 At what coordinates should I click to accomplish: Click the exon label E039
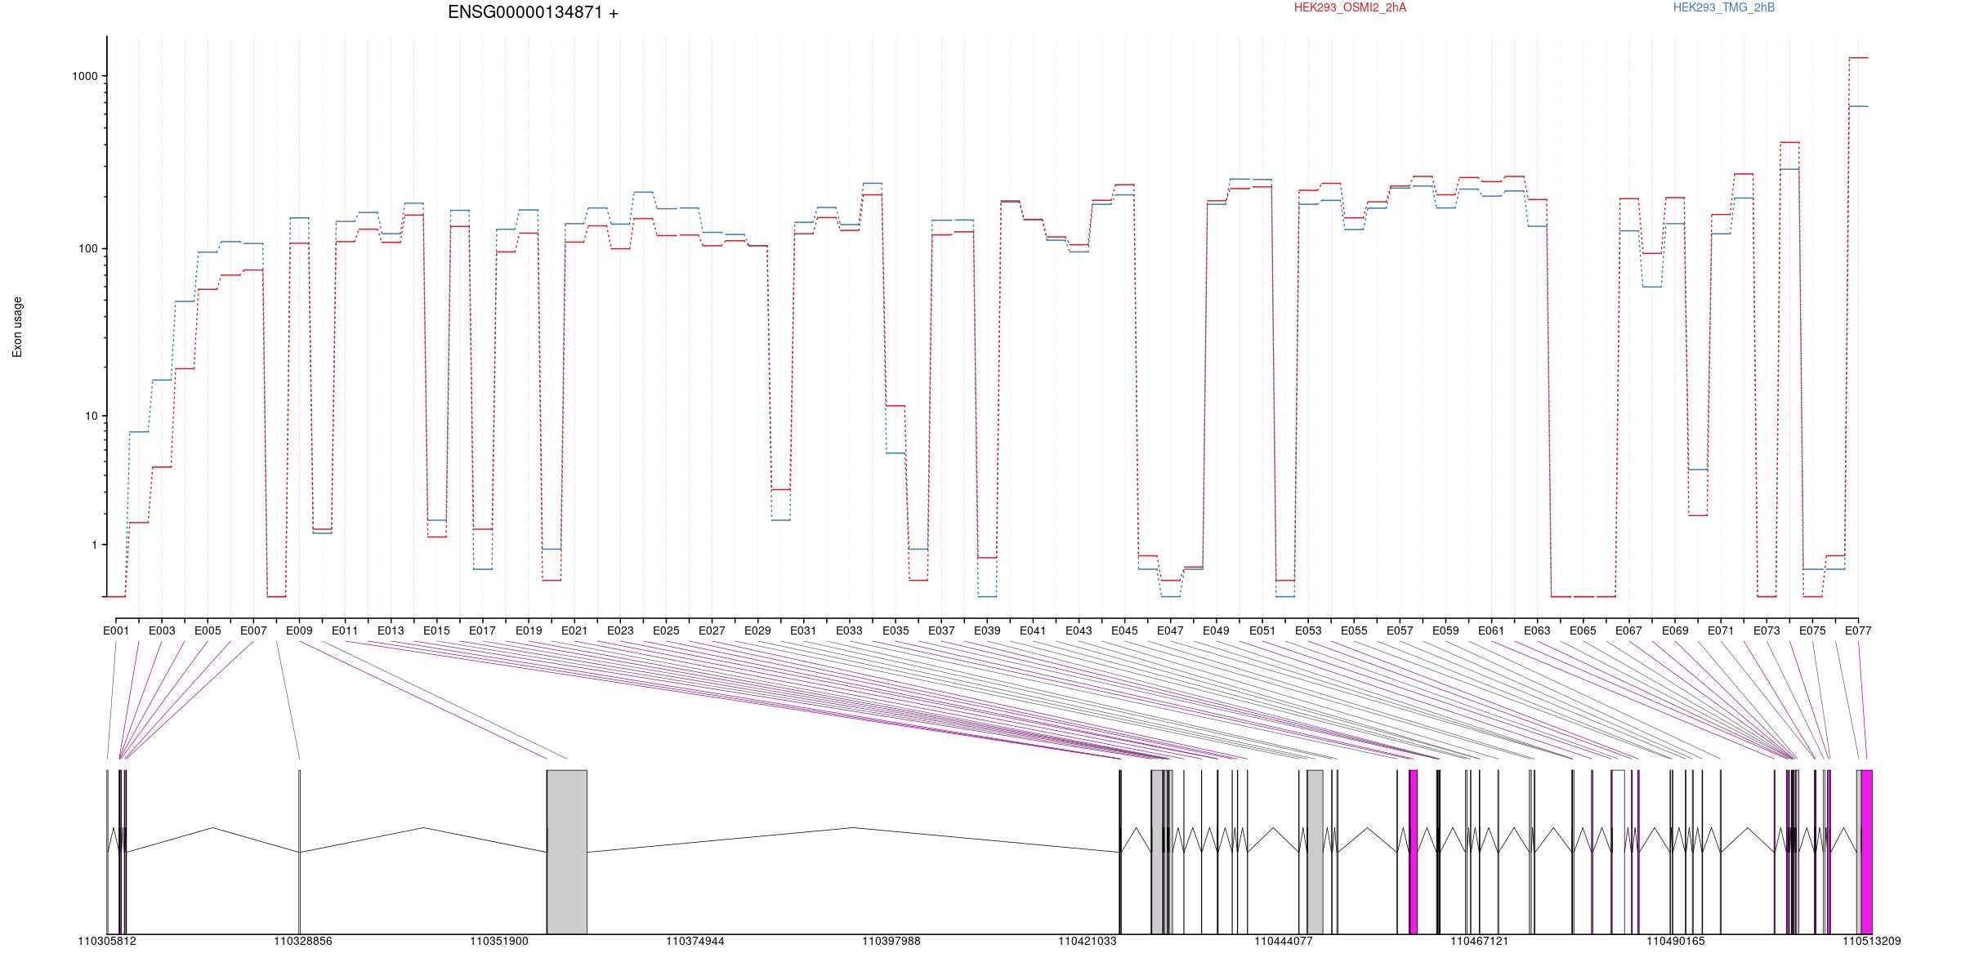tap(987, 630)
